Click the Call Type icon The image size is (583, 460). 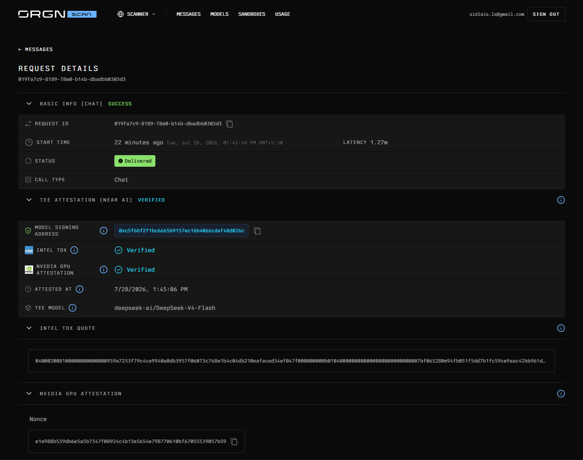click(x=28, y=180)
